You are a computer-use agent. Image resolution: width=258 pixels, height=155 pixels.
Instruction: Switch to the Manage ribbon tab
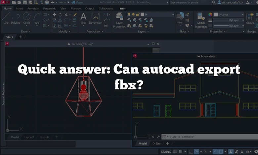76,8
